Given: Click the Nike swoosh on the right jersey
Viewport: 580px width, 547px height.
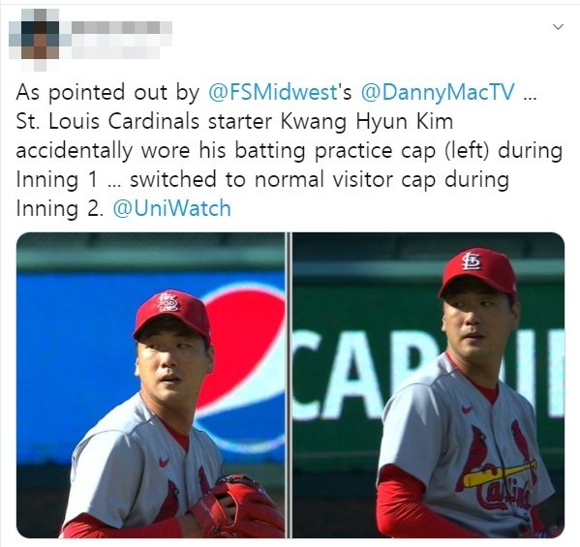Looking at the screenshot, I should 467,410.
